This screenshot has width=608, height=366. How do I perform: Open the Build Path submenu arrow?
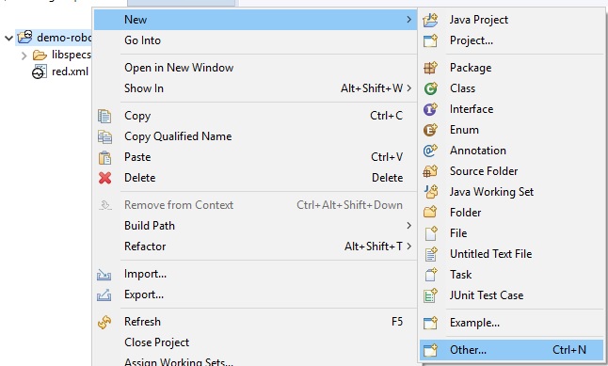coord(408,225)
